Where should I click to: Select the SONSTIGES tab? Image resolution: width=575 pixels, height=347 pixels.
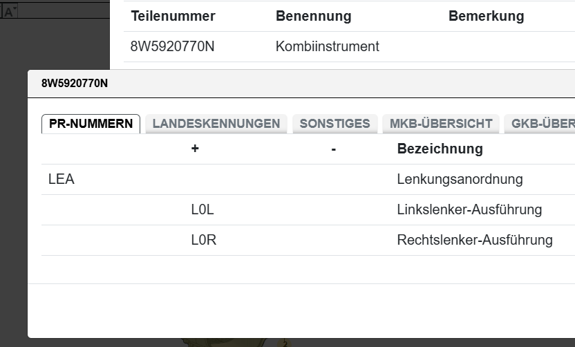(334, 124)
